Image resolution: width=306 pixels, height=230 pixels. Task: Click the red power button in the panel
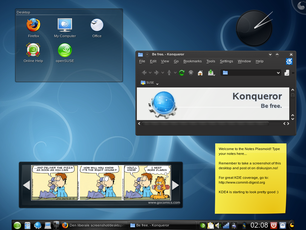pyautogui.click(x=274, y=226)
